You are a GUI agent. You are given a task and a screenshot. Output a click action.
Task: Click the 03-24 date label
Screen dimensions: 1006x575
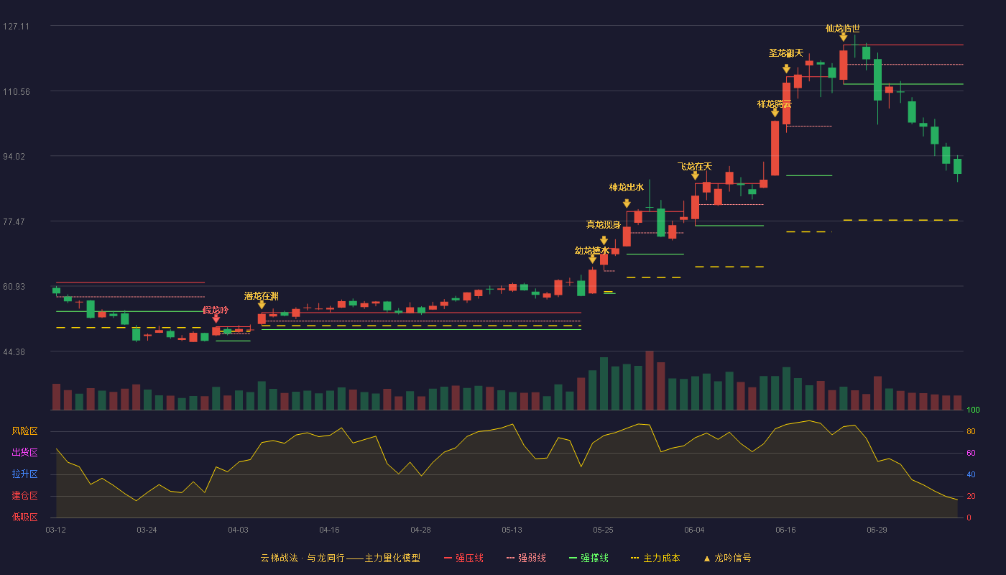[x=147, y=530]
